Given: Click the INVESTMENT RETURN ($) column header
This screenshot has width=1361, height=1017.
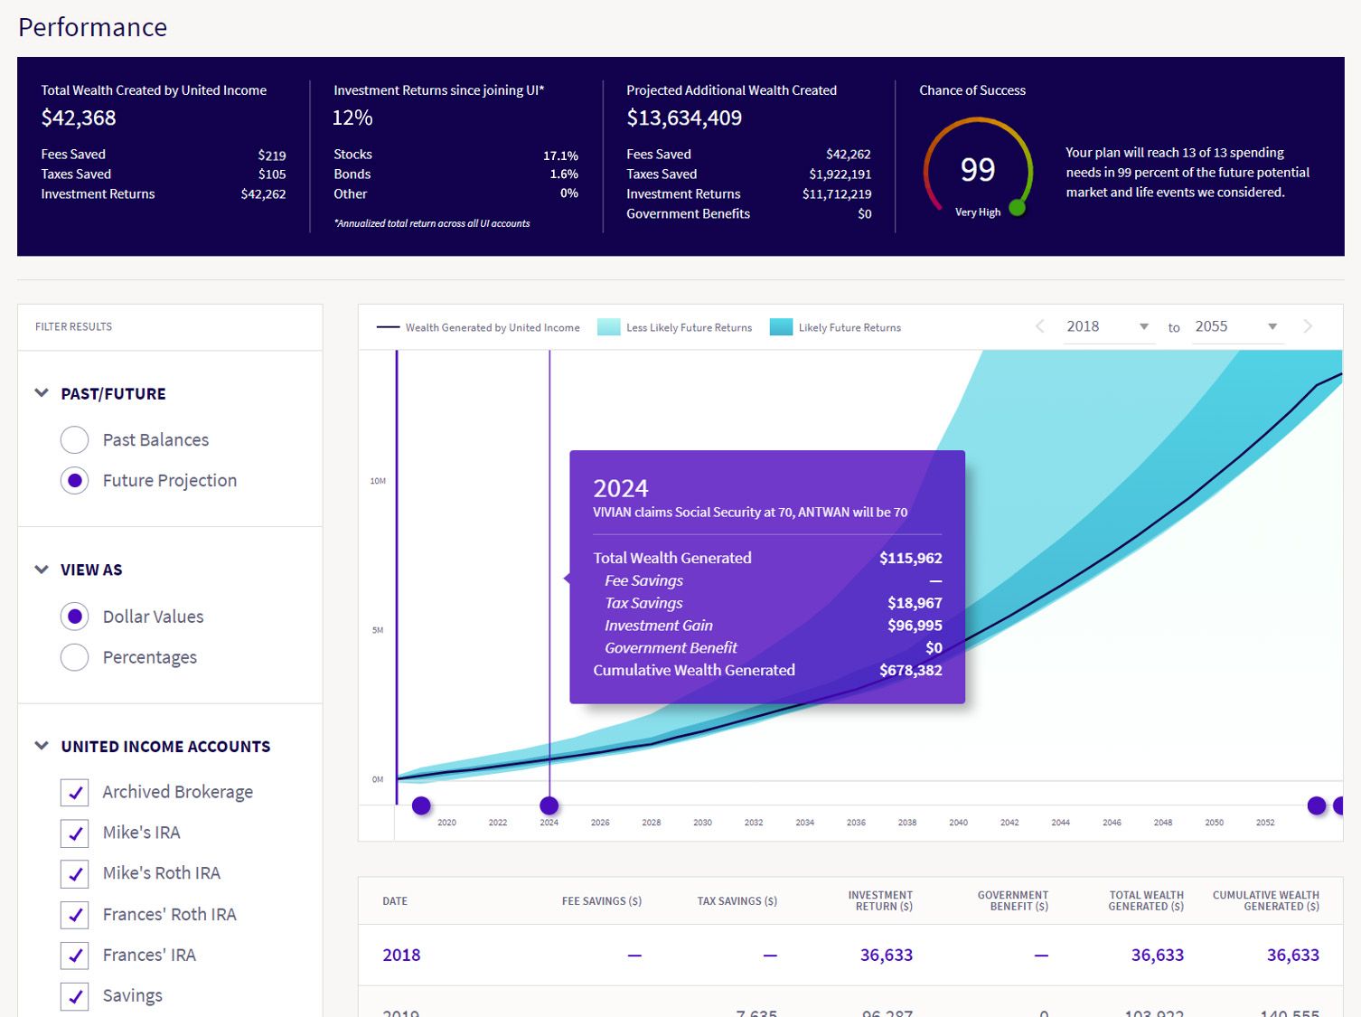Looking at the screenshot, I should 880,901.
